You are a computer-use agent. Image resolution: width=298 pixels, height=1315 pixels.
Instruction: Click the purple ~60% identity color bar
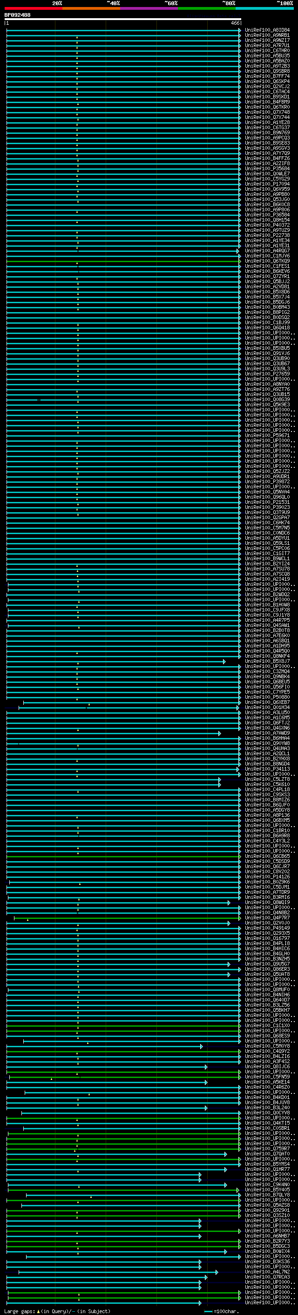(x=149, y=8)
